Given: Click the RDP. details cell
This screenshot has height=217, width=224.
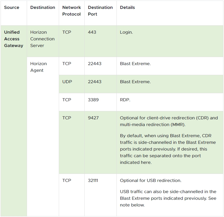Looking at the screenshot, I should pyautogui.click(x=125, y=100).
